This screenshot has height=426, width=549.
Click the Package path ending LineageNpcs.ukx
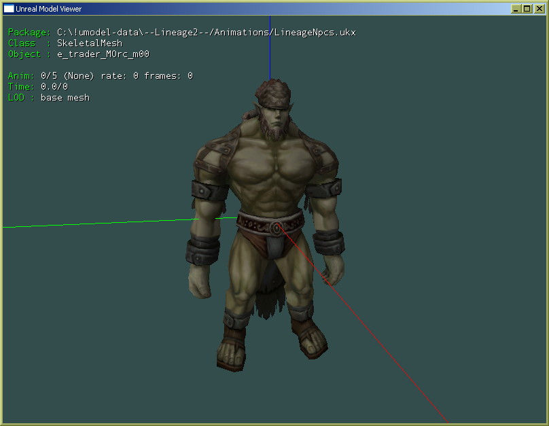pyautogui.click(x=207, y=33)
